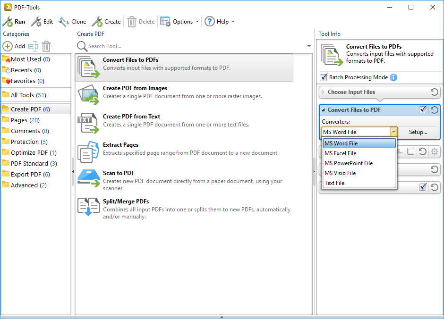Image resolution: width=444 pixels, height=319 pixels.
Task: Click the Run tool button
Action: (x=14, y=22)
